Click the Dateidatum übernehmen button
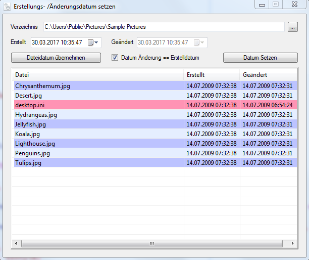 tap(56, 58)
